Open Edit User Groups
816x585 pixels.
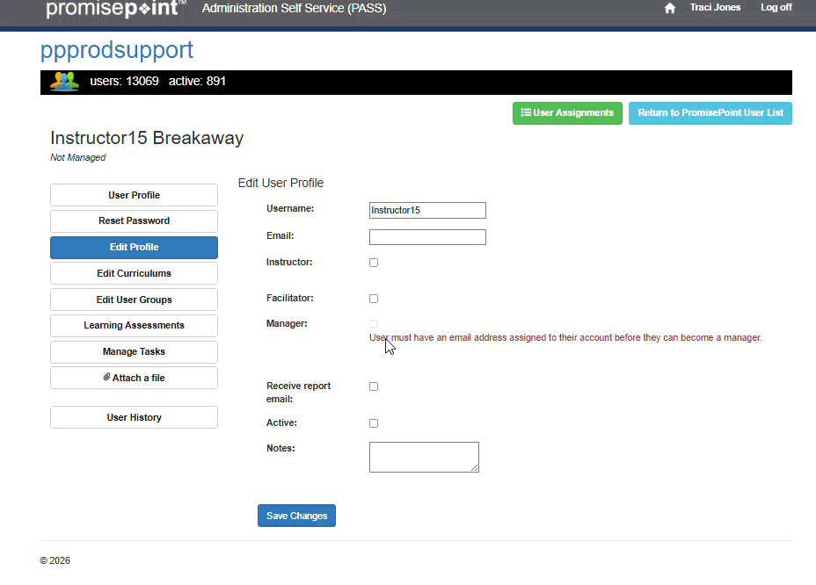(134, 300)
